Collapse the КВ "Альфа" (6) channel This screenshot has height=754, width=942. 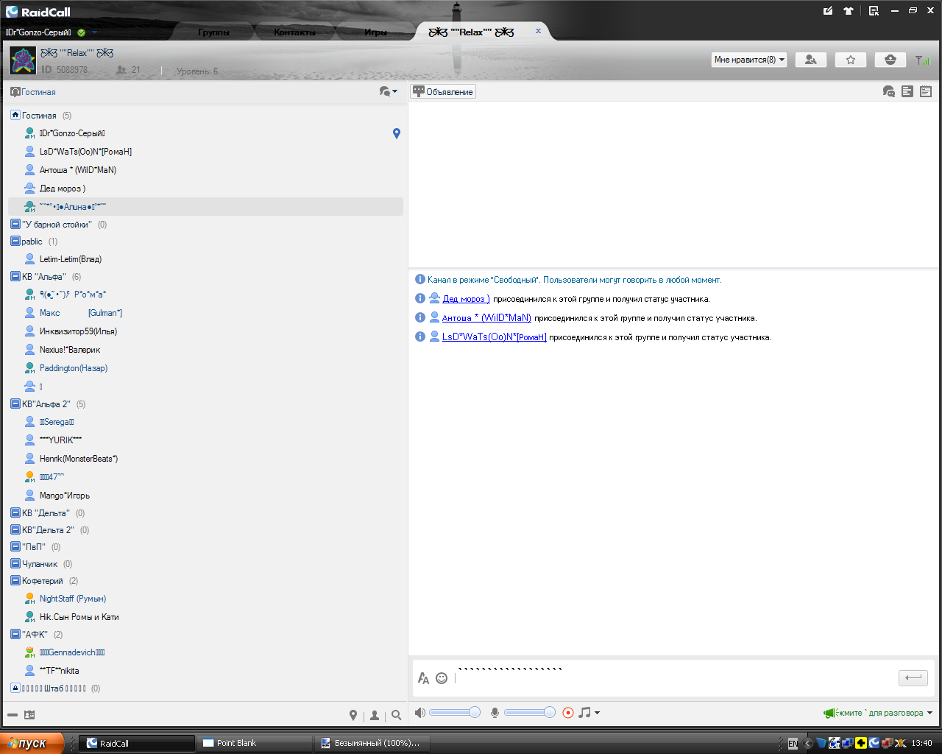pyautogui.click(x=15, y=277)
